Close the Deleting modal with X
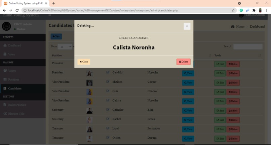 [x=187, y=26]
